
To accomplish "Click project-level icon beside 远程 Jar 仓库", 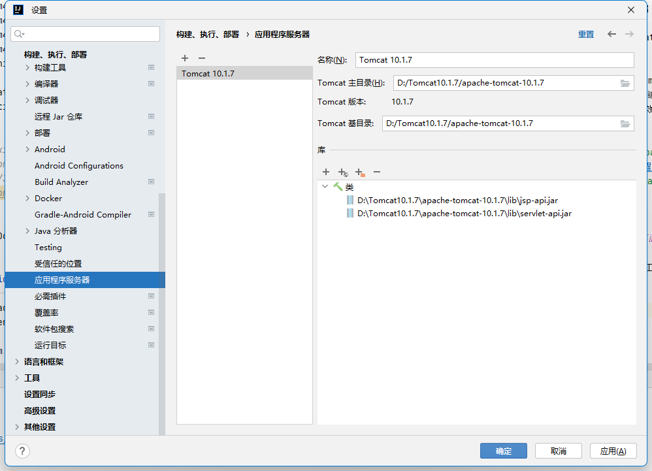I will [152, 116].
